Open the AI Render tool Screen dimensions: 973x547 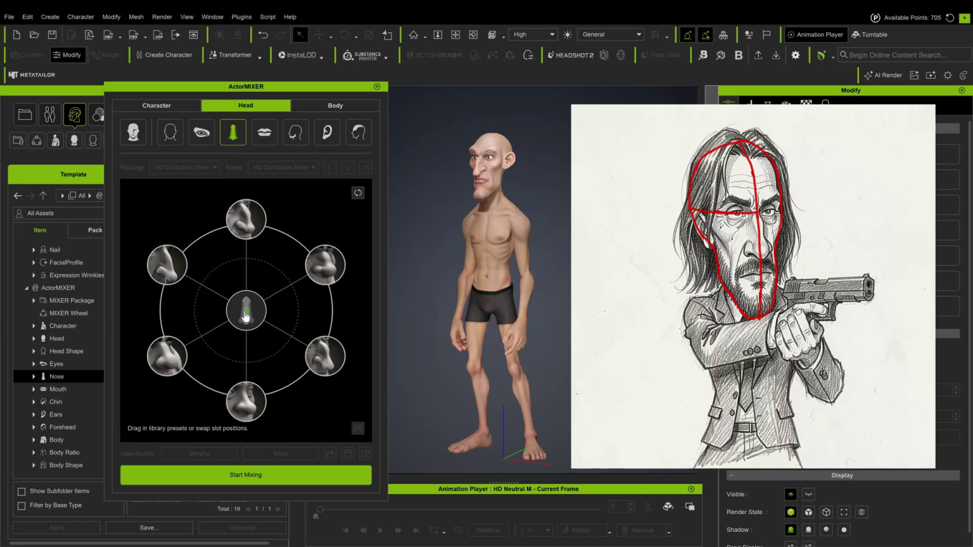point(882,75)
